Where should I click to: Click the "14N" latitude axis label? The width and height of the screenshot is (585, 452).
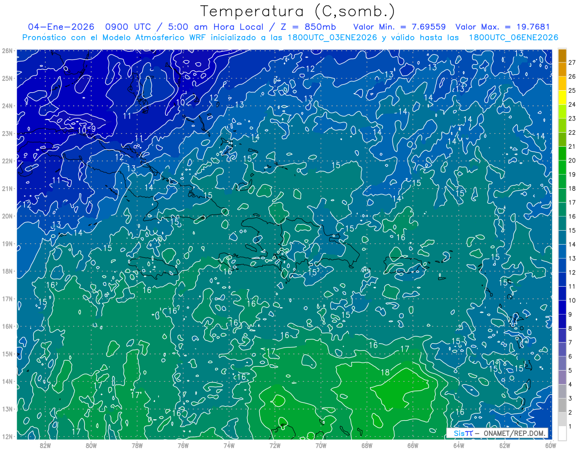click(7, 381)
